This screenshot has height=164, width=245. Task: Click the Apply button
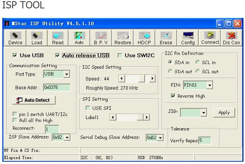coord(224,113)
